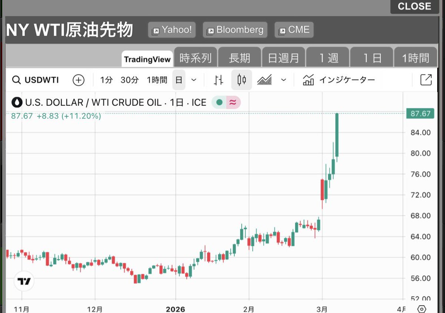Expand the interval dropdown chevron
The image size is (445, 313).
point(194,80)
